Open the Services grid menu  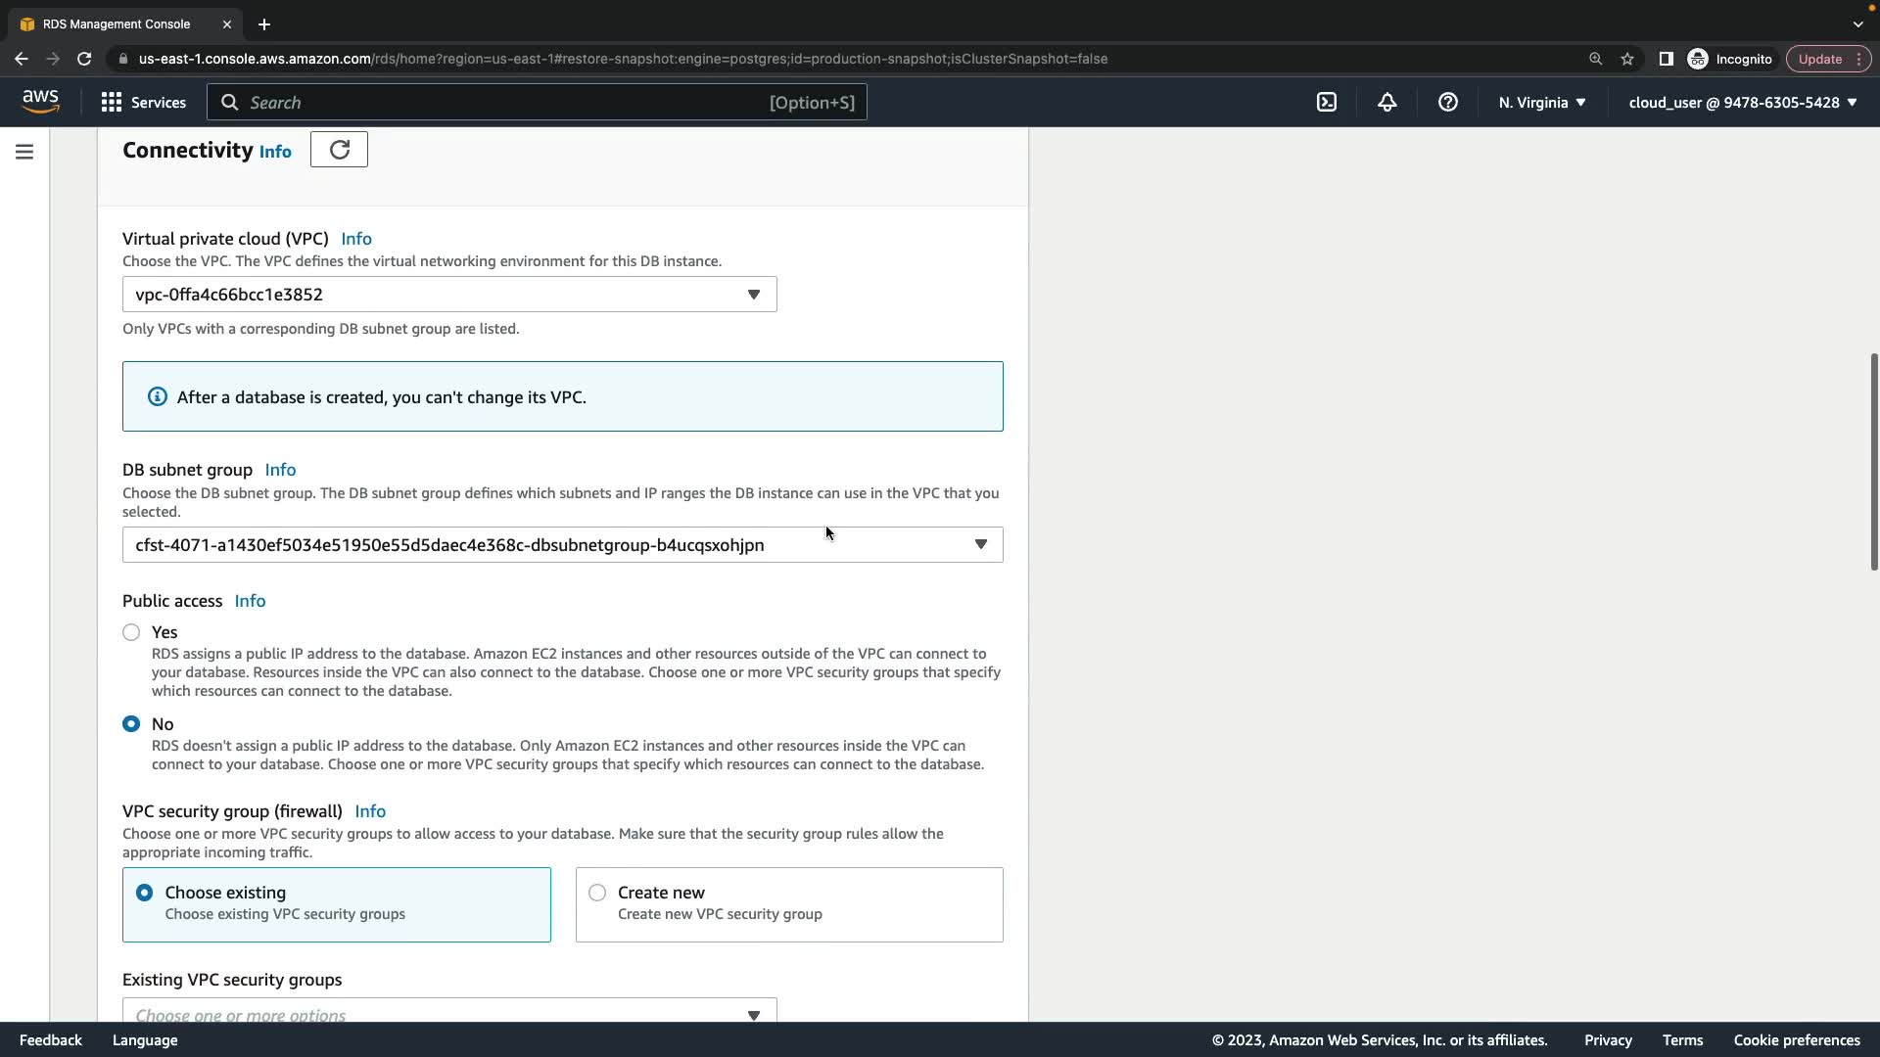143,102
